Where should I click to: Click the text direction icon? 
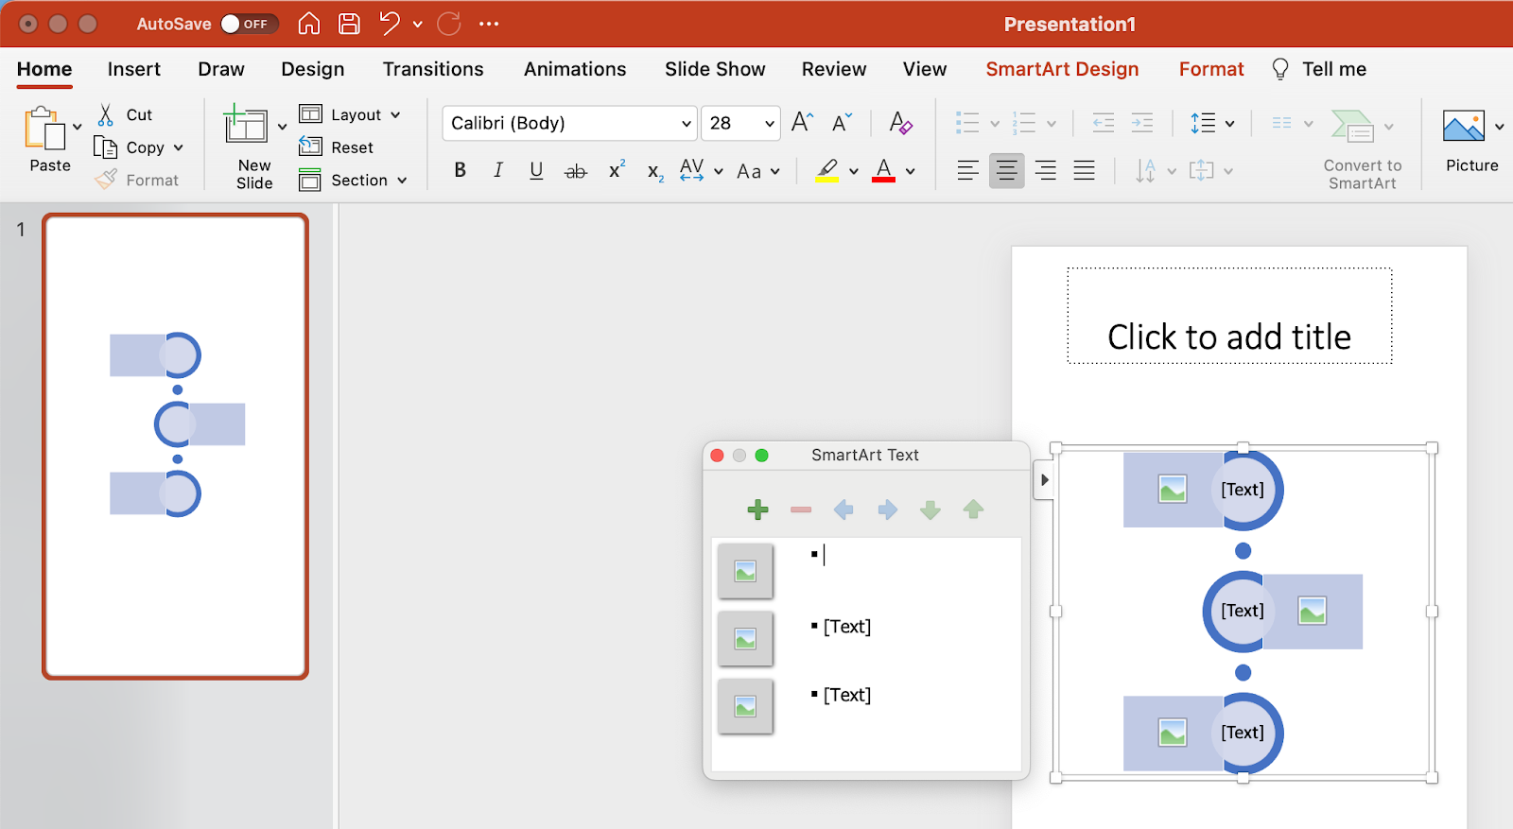(1145, 171)
